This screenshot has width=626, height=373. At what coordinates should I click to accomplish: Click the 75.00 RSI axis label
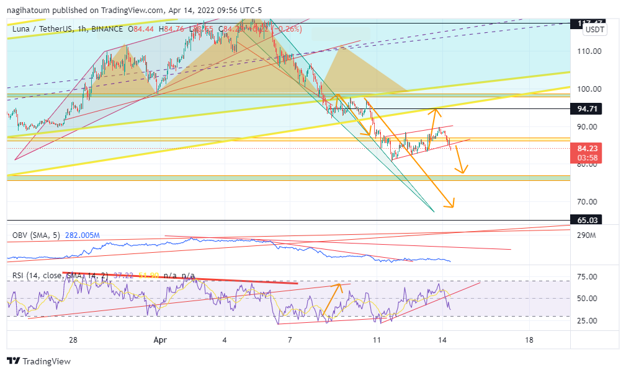[587, 276]
